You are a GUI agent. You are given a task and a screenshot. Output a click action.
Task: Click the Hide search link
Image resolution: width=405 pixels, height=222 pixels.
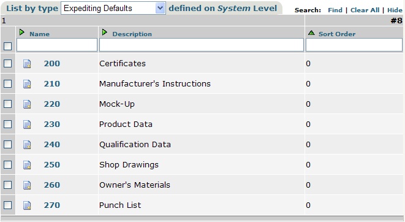click(x=395, y=10)
